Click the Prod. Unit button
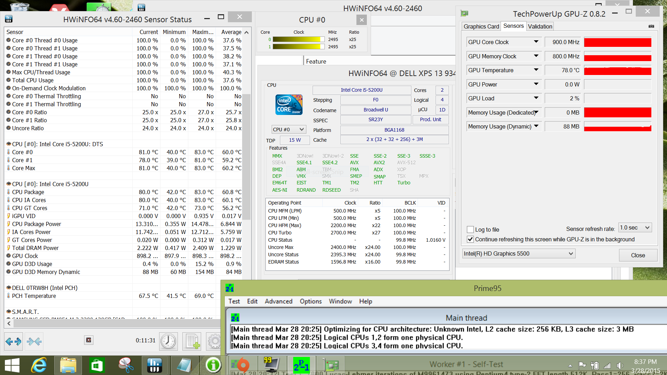The image size is (667, 375). [430, 119]
